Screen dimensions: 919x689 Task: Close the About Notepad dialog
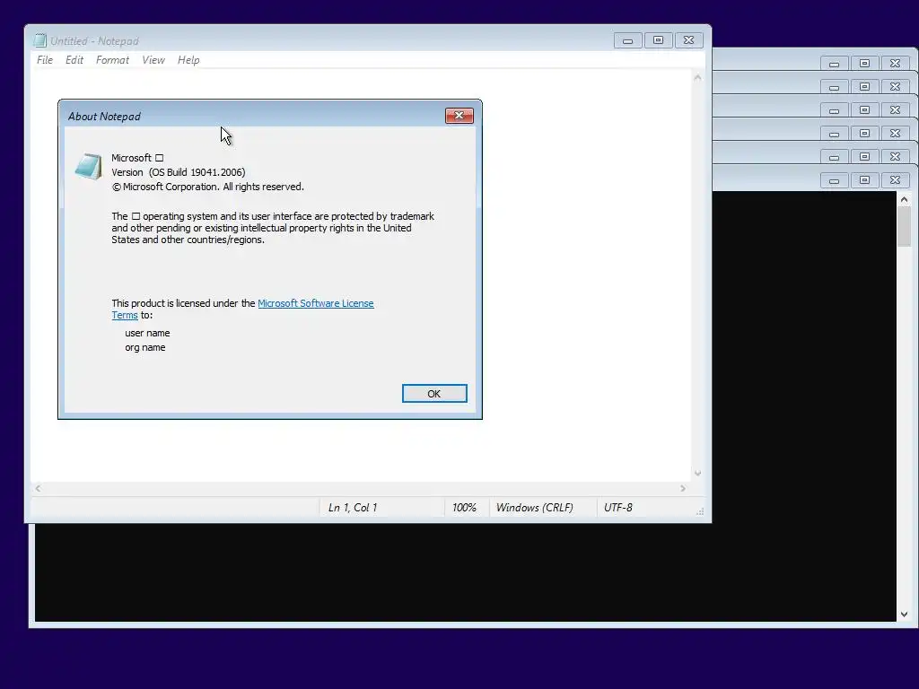[459, 116]
